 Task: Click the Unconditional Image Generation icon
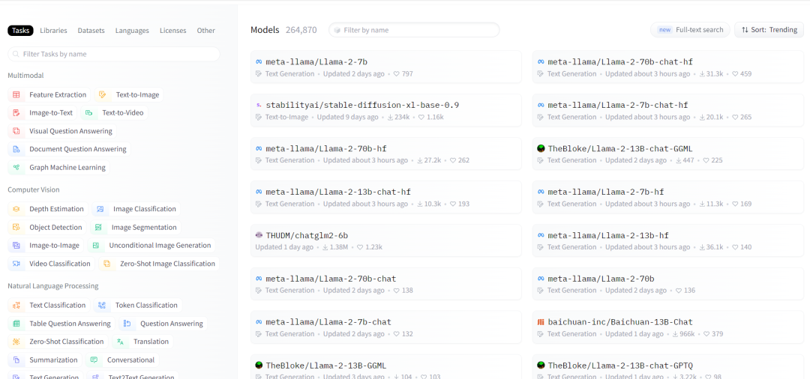coord(95,246)
